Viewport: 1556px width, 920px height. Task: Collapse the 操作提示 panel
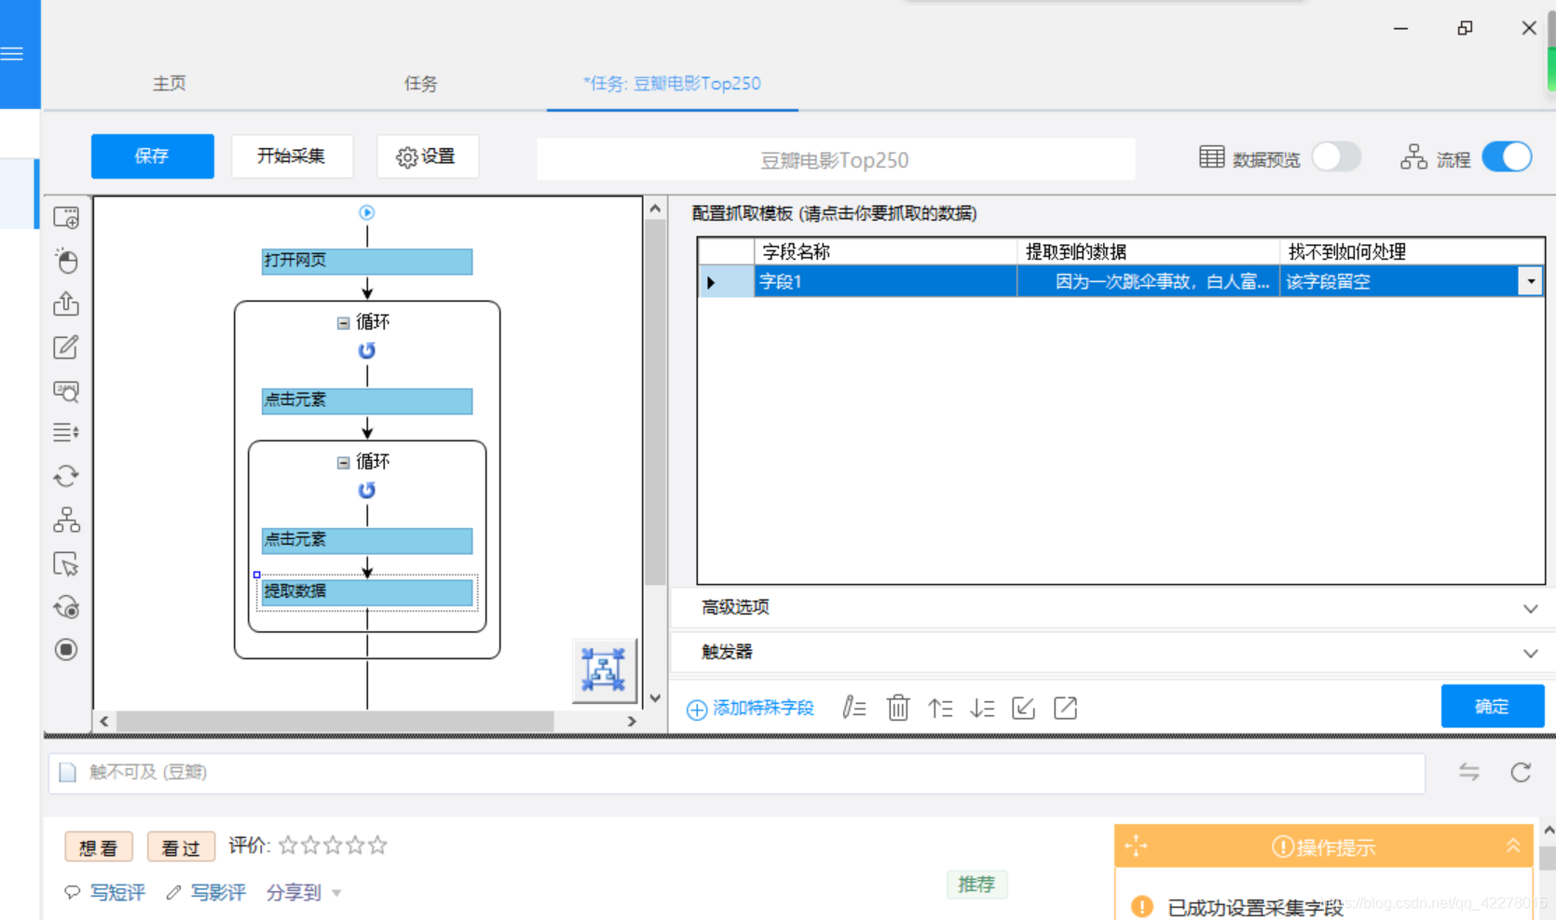[1513, 846]
